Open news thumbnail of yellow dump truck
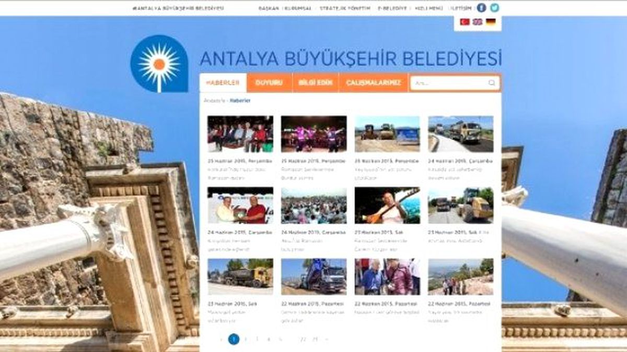The width and height of the screenshot is (627, 352). [240, 277]
